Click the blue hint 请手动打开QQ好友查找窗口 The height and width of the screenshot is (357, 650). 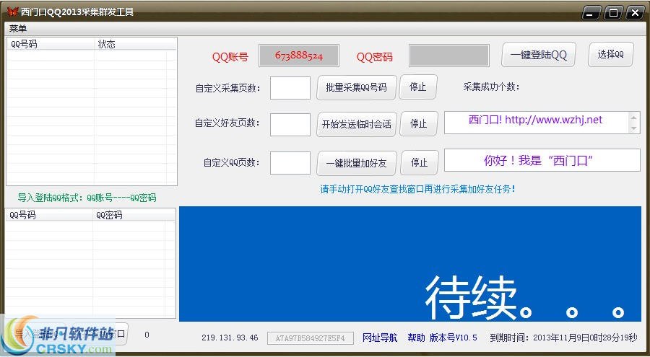pos(418,189)
